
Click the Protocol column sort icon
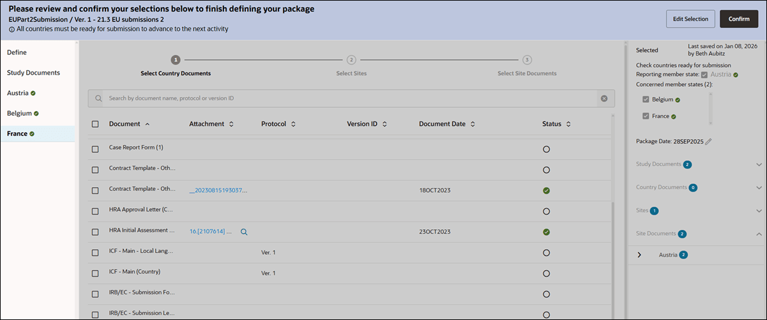click(293, 124)
